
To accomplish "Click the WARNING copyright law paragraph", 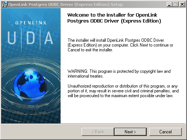I will (119, 74).
